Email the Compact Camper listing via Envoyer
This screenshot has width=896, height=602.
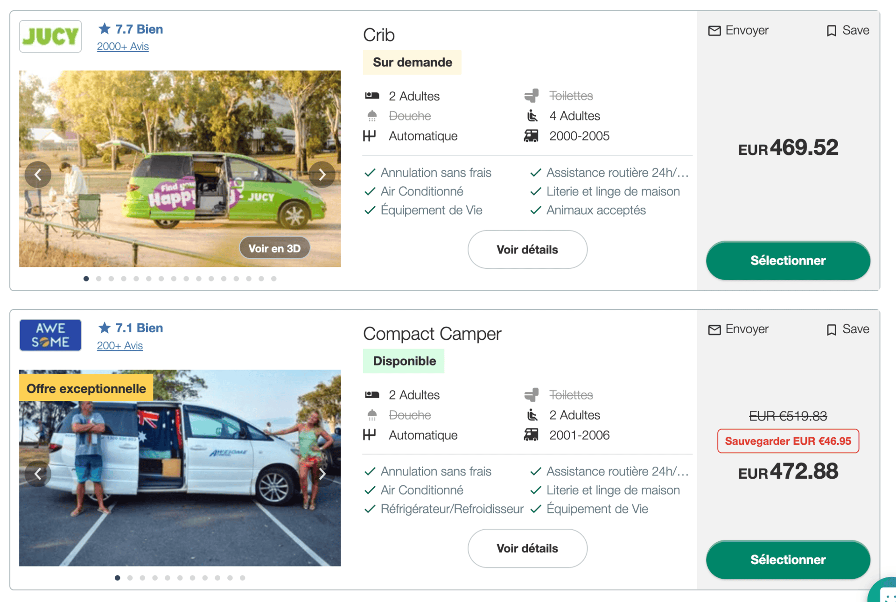(738, 329)
